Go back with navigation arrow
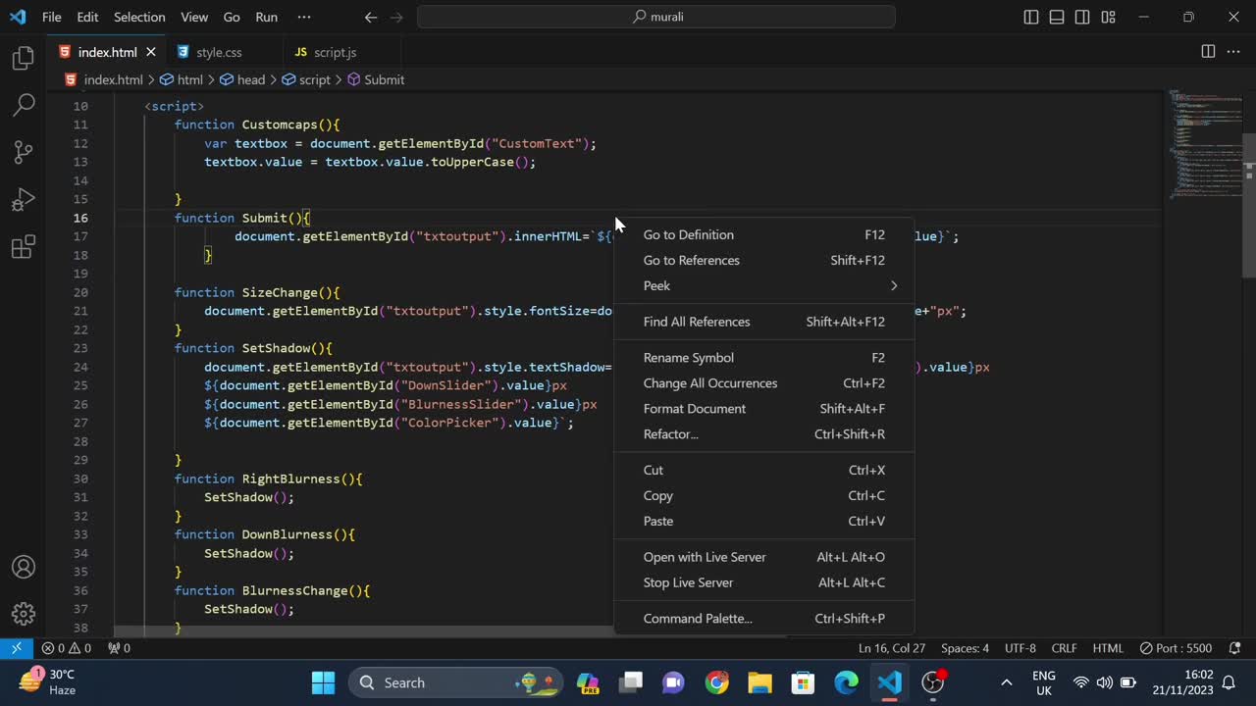Image resolution: width=1256 pixels, height=706 pixels. pos(370,17)
